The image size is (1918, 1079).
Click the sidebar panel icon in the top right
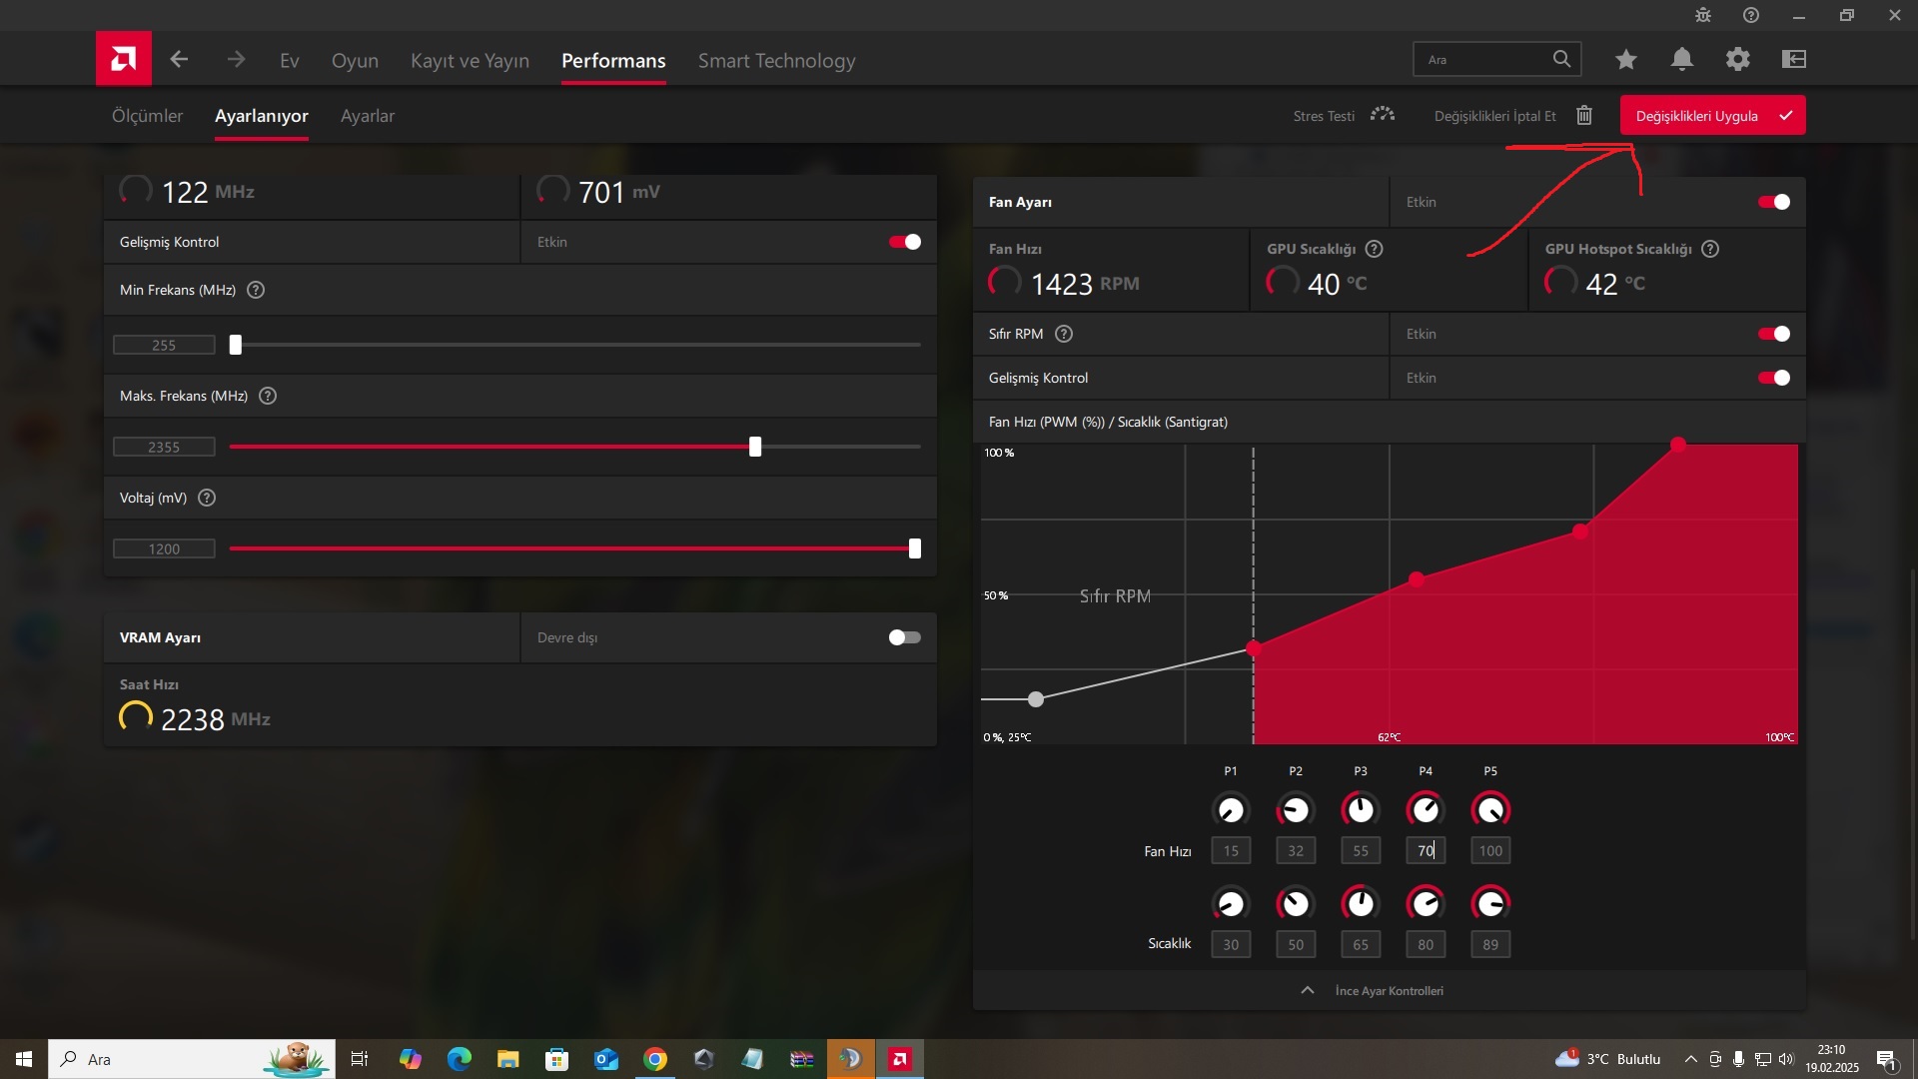tap(1793, 60)
